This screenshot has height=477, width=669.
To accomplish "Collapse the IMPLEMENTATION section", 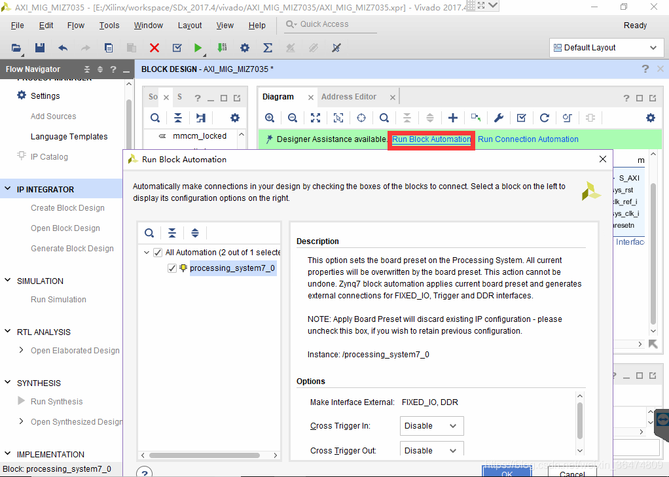I will tap(8, 453).
